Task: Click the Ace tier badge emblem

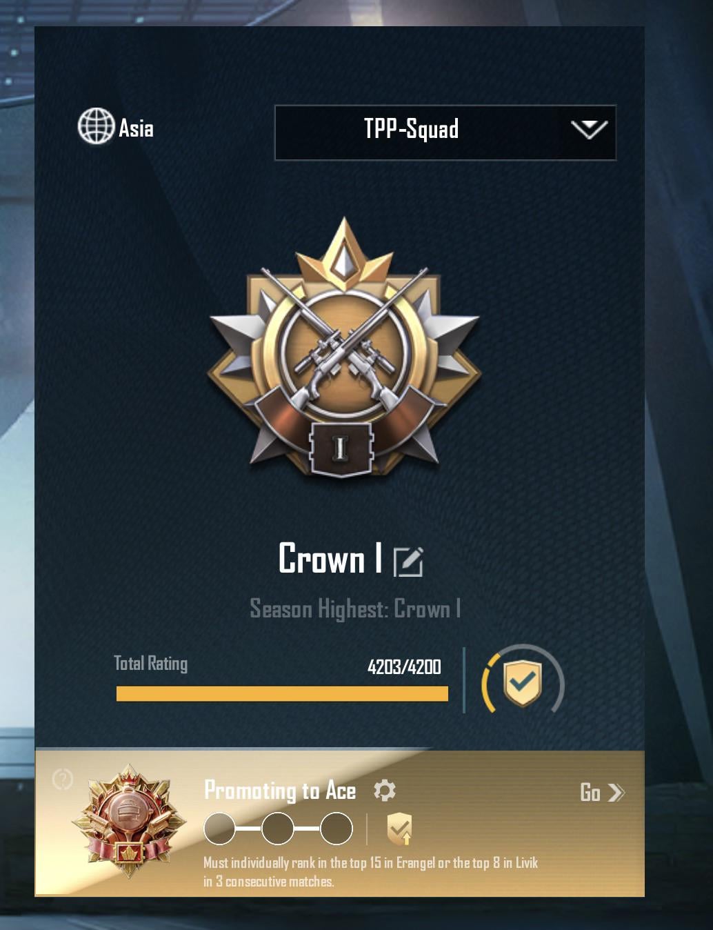Action: click(129, 820)
